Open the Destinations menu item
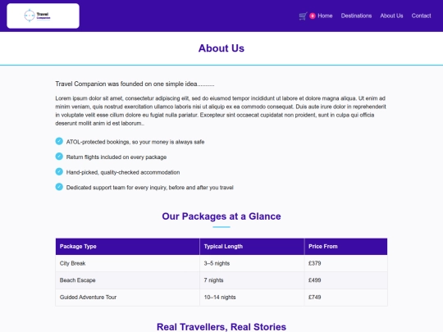Image resolution: width=443 pixels, height=332 pixels. click(356, 16)
